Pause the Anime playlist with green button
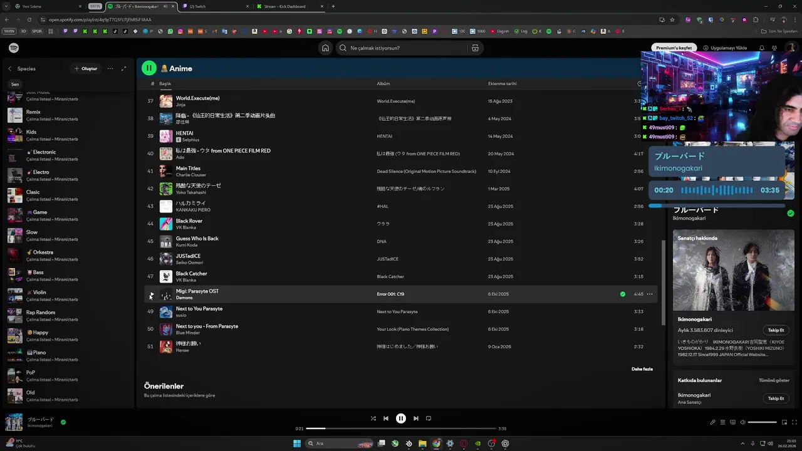The image size is (802, 451). pos(149,68)
